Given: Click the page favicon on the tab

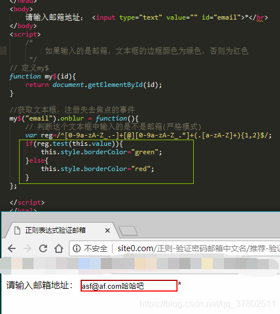Looking at the screenshot, I should [x=17, y=230].
